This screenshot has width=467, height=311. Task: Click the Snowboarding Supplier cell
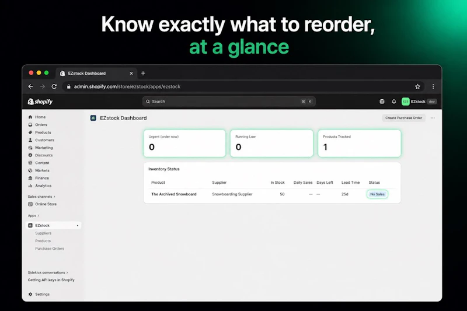(232, 194)
